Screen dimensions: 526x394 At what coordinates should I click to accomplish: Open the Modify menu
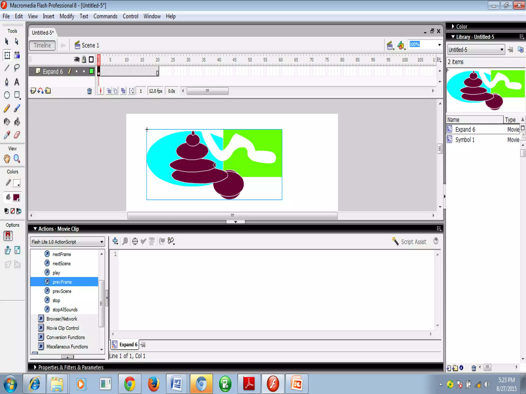pos(67,16)
